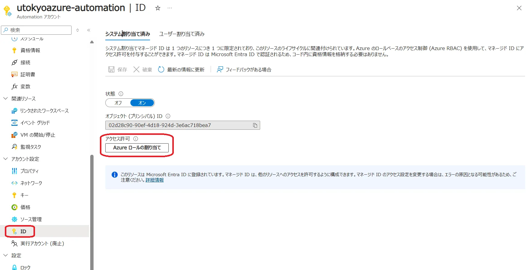
Task: Select the システム割り当て済み tab
Action: [x=127, y=34]
